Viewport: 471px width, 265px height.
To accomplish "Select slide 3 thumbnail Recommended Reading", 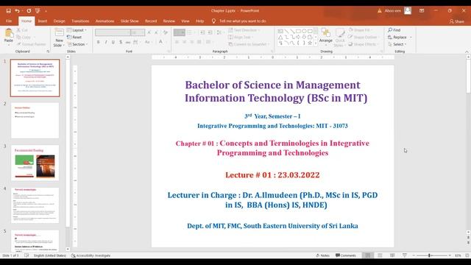I will (35, 163).
